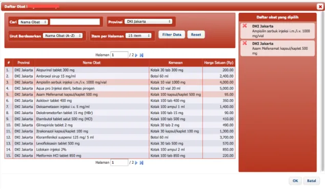Click the Kemasan column header
This screenshot has height=190, width=325.
click(175, 63)
